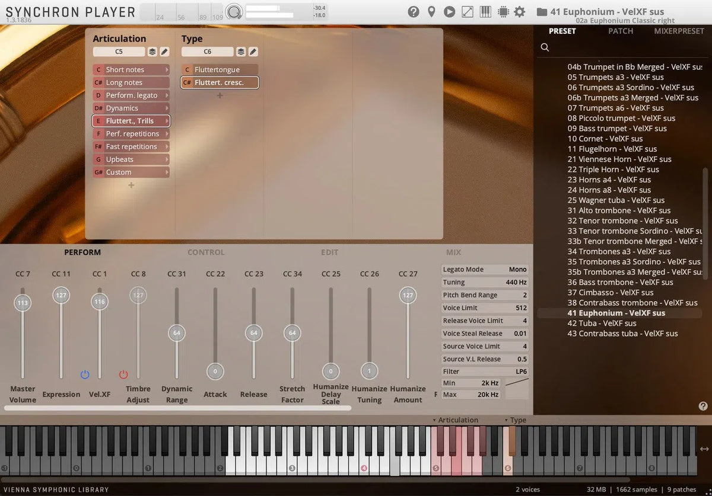Image resolution: width=712 pixels, height=496 pixels.
Task: Open the preset search magnifying glass
Action: point(545,47)
